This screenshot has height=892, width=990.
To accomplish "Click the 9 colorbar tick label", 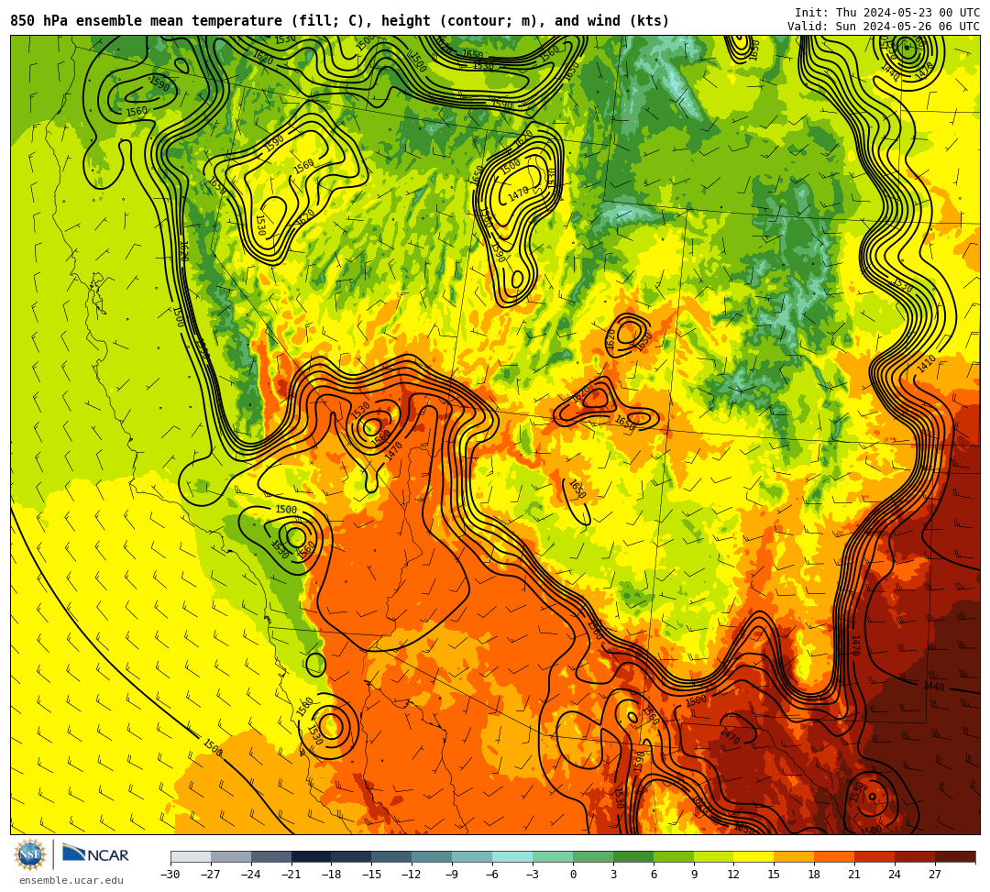I will tap(694, 875).
